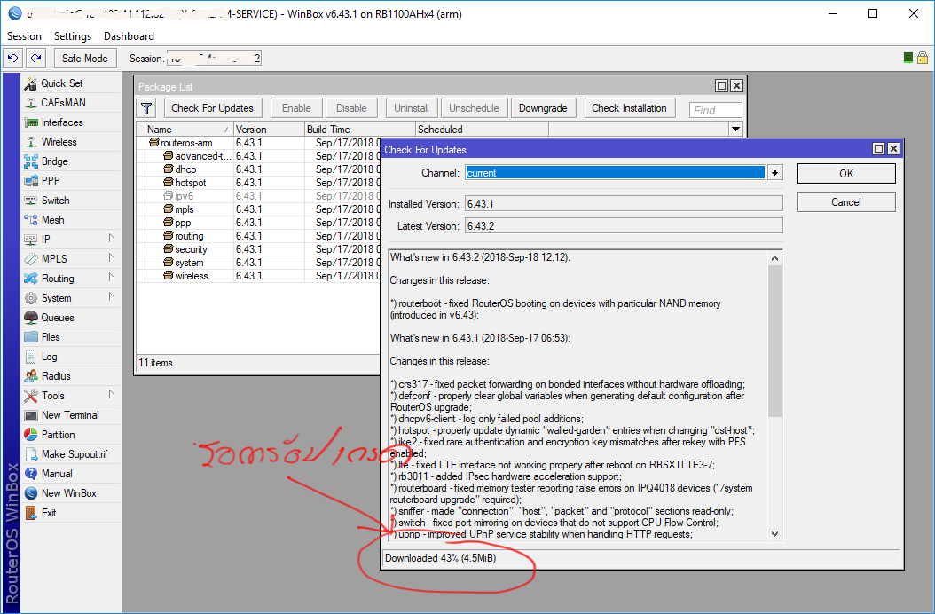Open the Channel dropdown arrow
The width and height of the screenshot is (935, 614).
coord(774,173)
